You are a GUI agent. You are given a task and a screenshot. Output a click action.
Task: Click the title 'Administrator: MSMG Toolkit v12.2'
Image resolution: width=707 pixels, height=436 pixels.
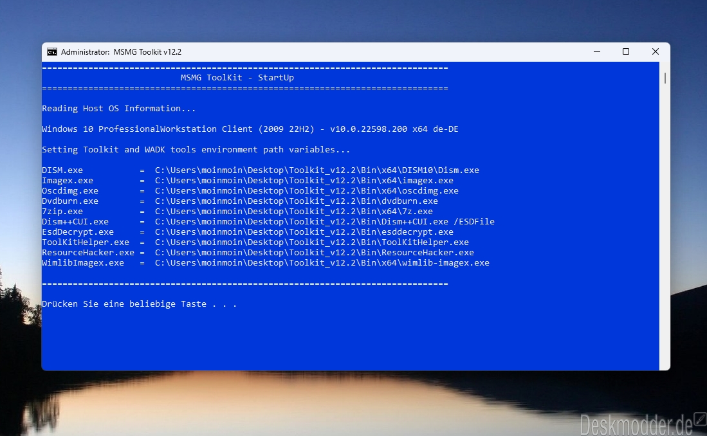122,52
